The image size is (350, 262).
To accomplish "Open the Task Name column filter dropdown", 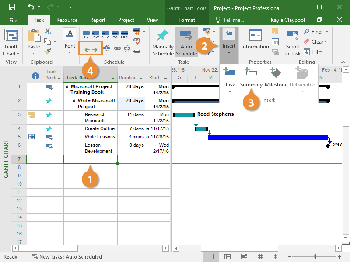I will [x=113, y=79].
